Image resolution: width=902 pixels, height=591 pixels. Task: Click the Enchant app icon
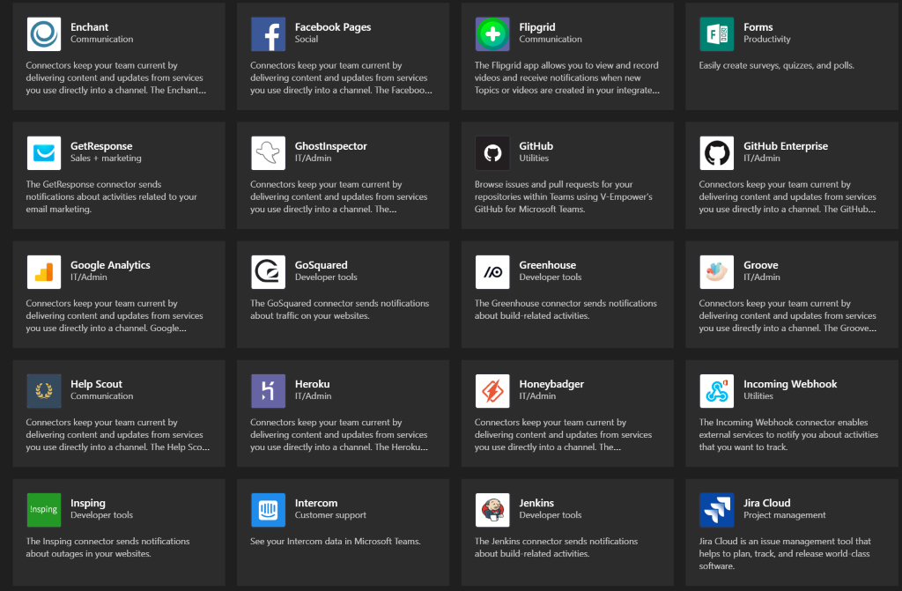[x=44, y=34]
